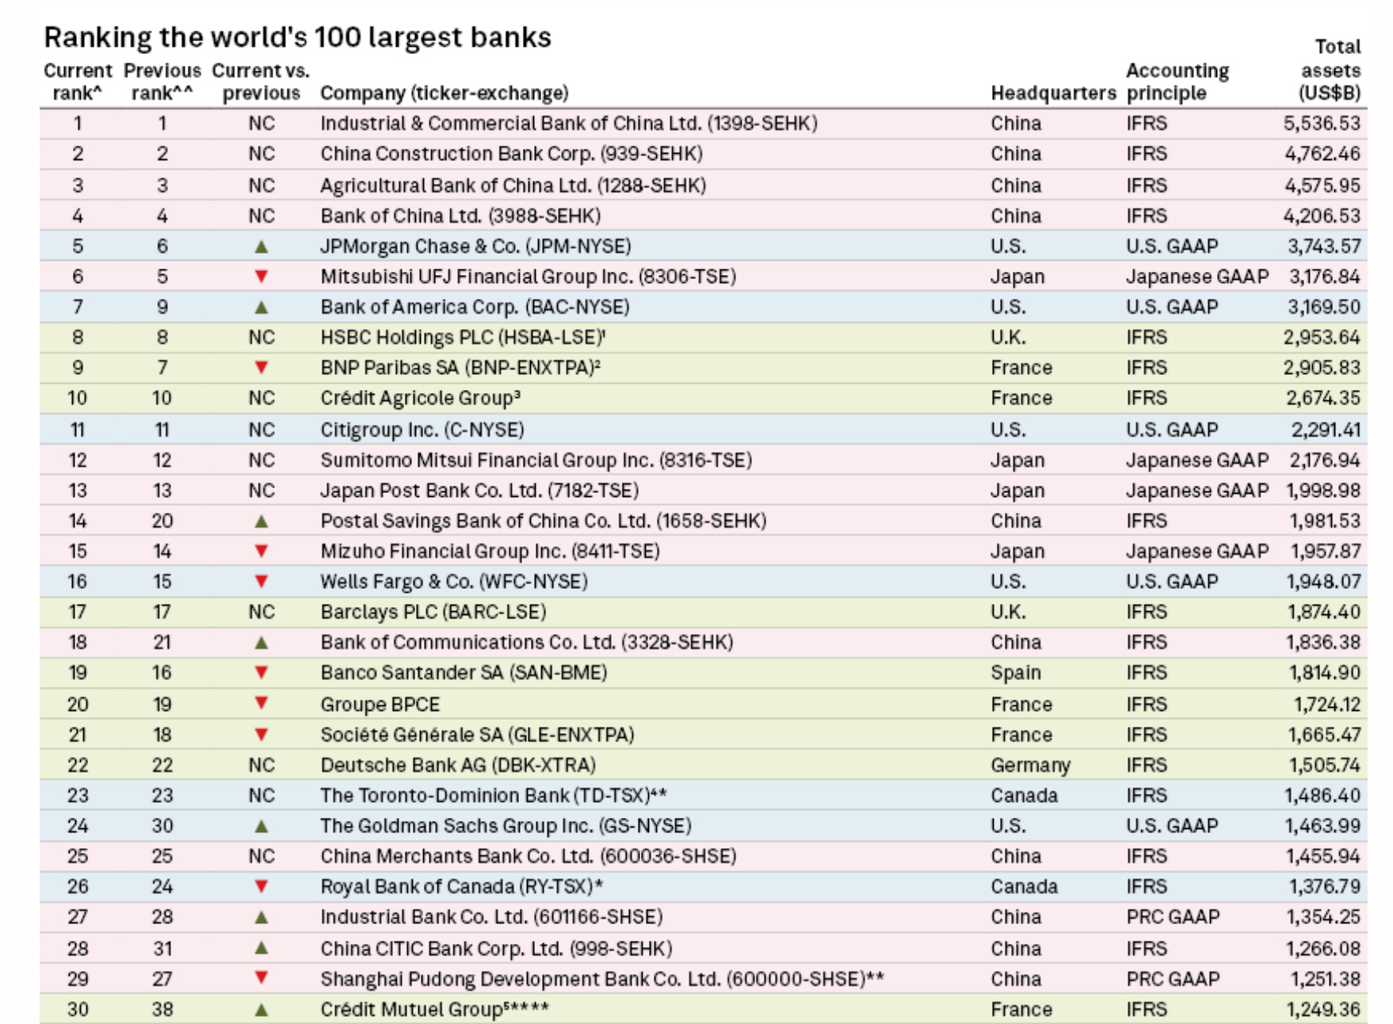Image resolution: width=1393 pixels, height=1024 pixels.
Task: Click the green up arrow for Bank of America
Action: point(261,308)
